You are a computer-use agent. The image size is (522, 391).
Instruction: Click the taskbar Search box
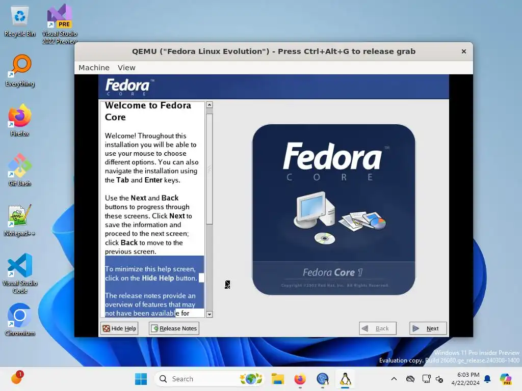[210, 379]
